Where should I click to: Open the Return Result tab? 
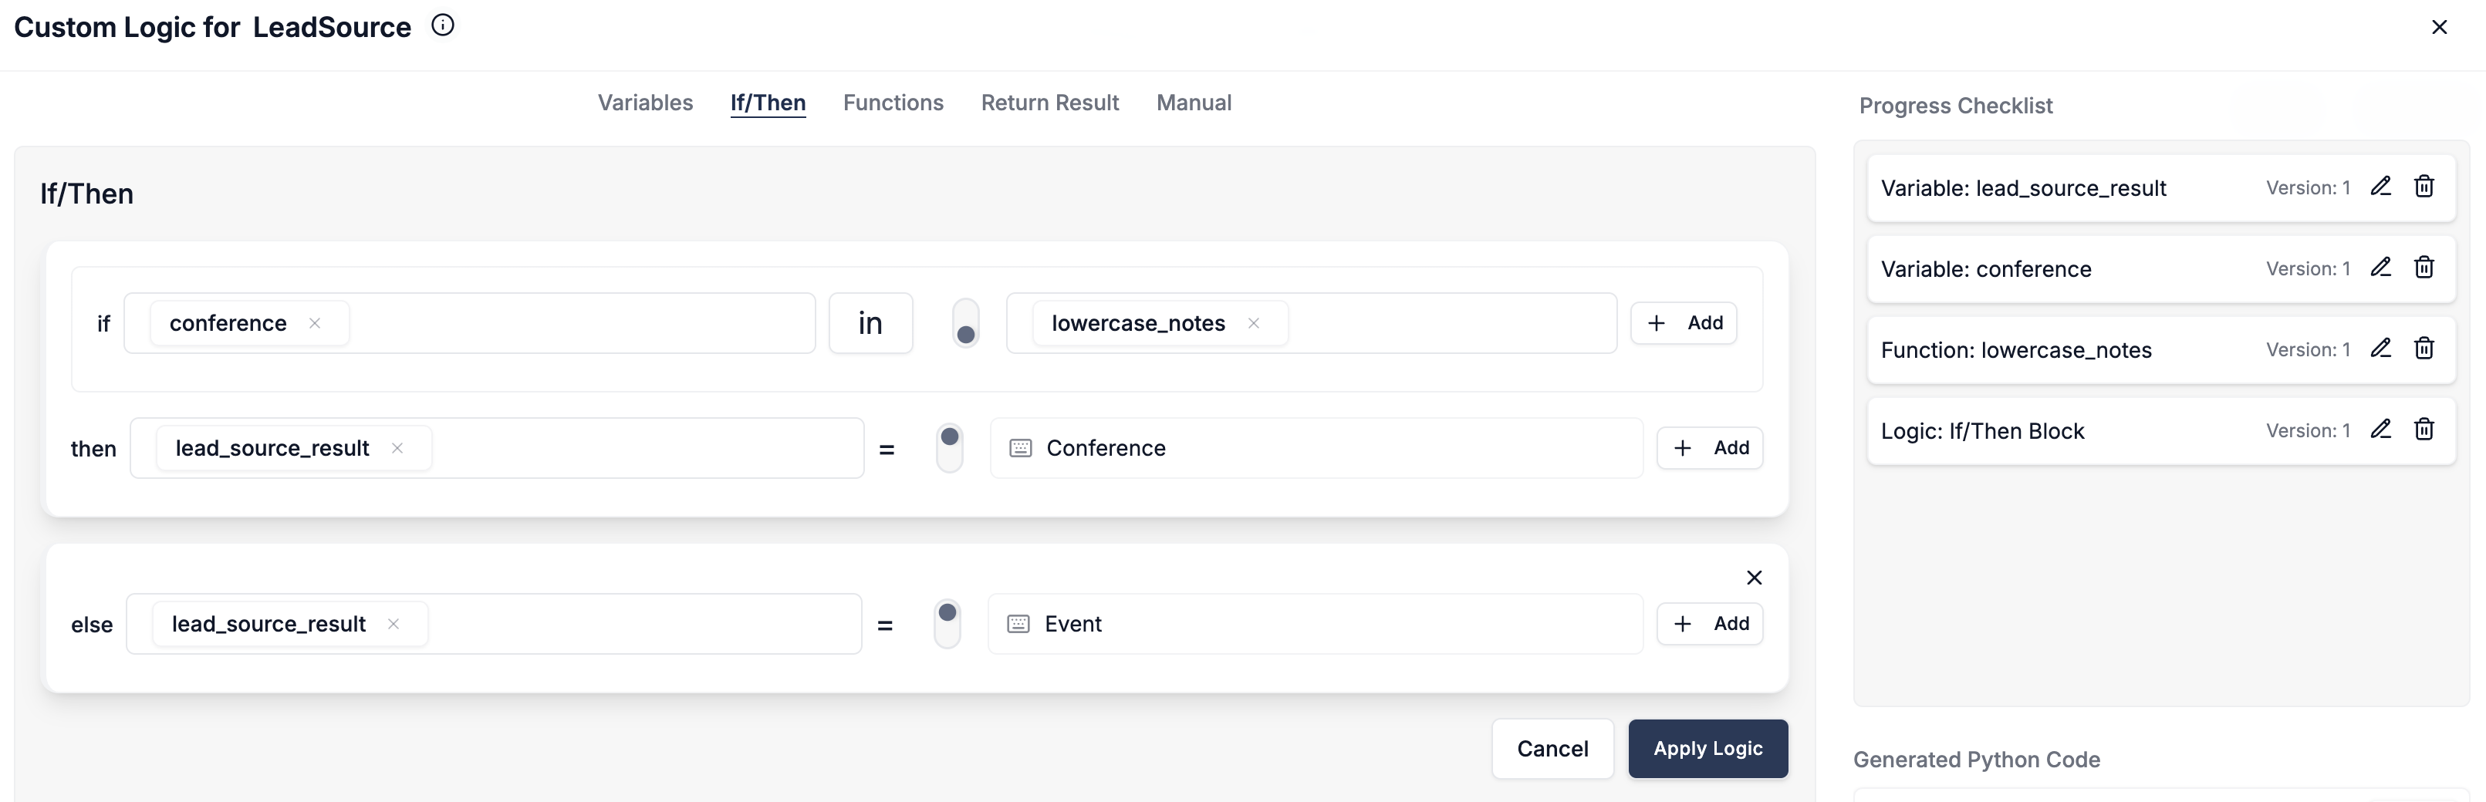click(1049, 103)
